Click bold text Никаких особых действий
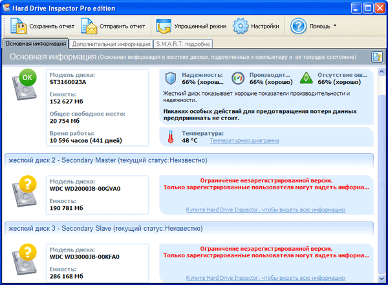The height and width of the screenshot is (285, 388). (260, 115)
